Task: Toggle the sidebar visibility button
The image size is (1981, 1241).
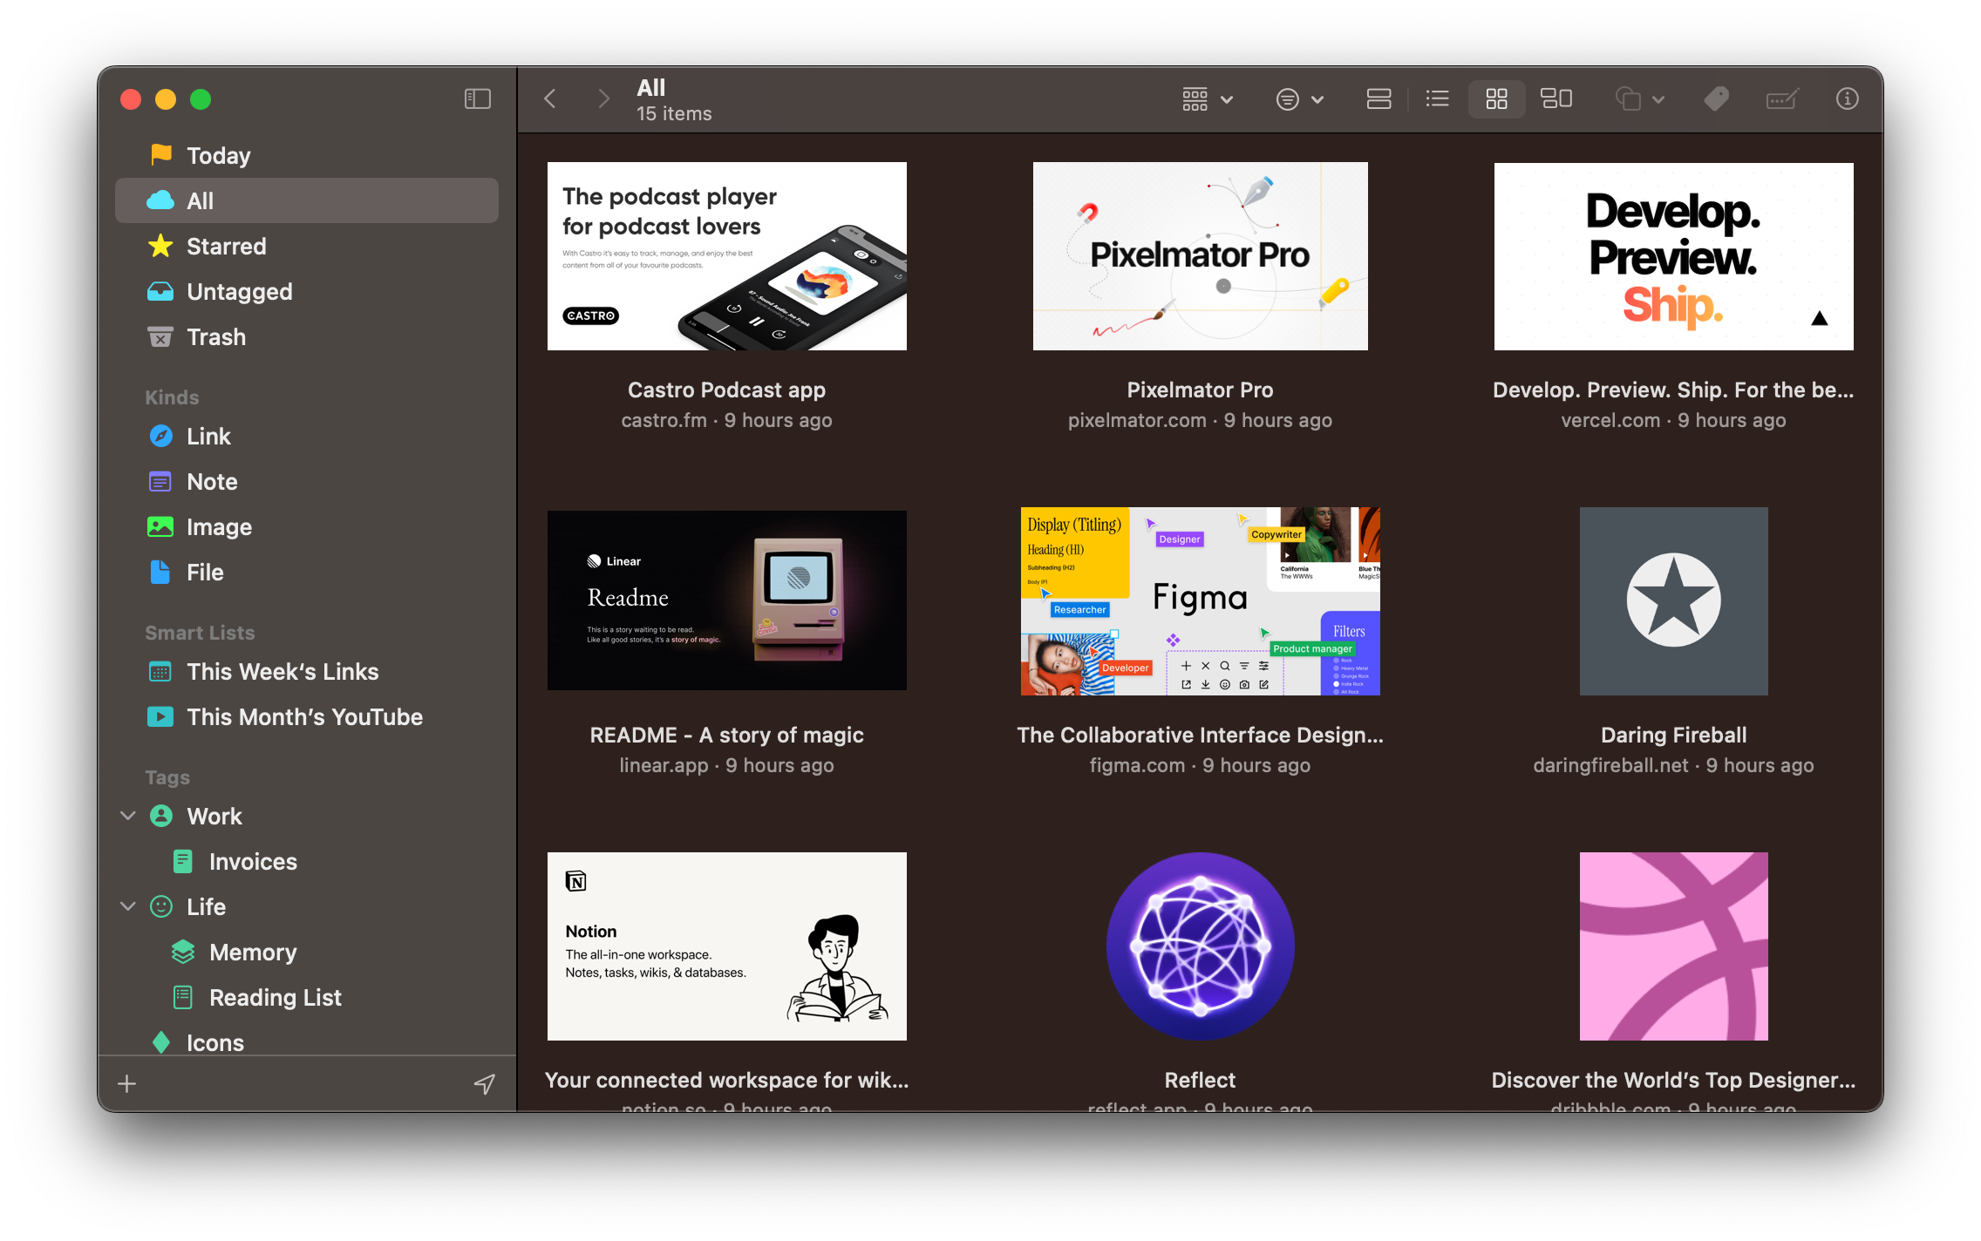Action: 477,99
